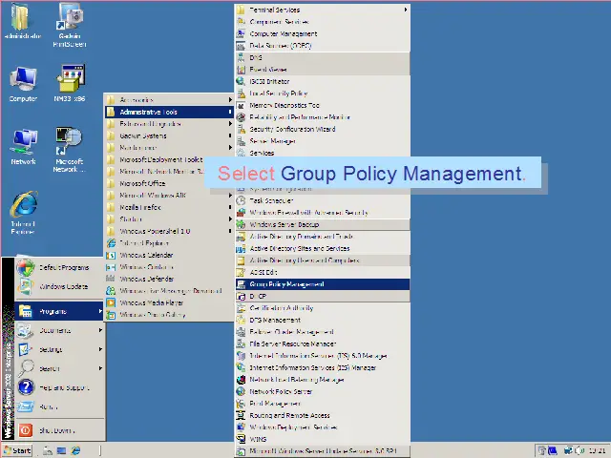Click the Show Desktop quick launch icon
The height and width of the screenshot is (458, 611).
61,450
